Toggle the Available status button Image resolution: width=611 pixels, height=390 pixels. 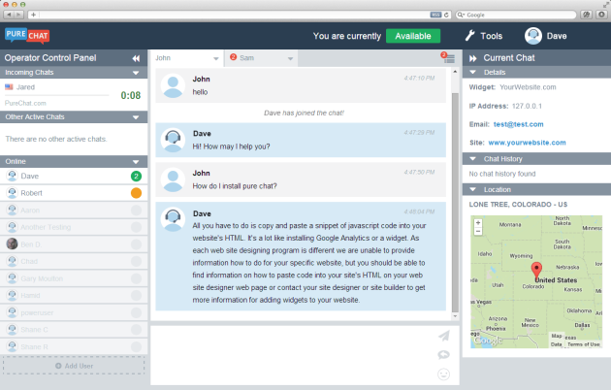tap(413, 36)
